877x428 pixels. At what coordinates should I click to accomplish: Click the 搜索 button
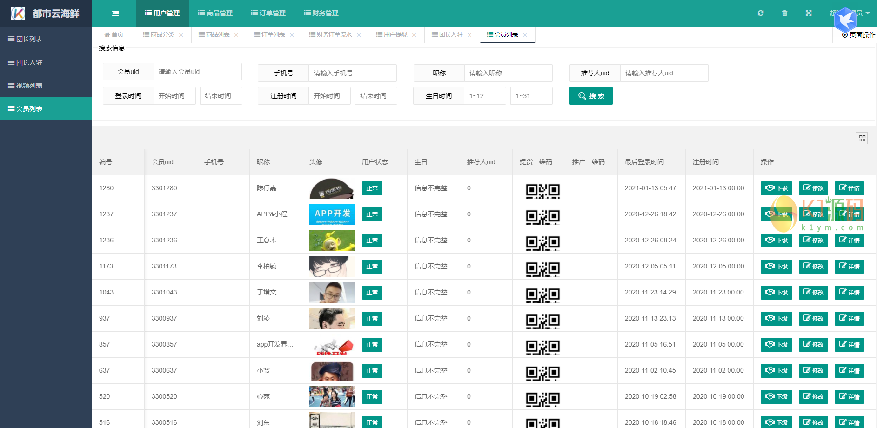pyautogui.click(x=591, y=96)
